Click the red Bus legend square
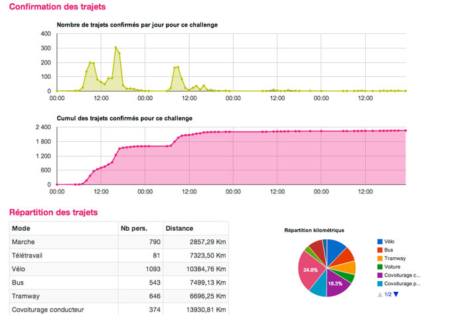This screenshot has height=315, width=458. coord(380,250)
